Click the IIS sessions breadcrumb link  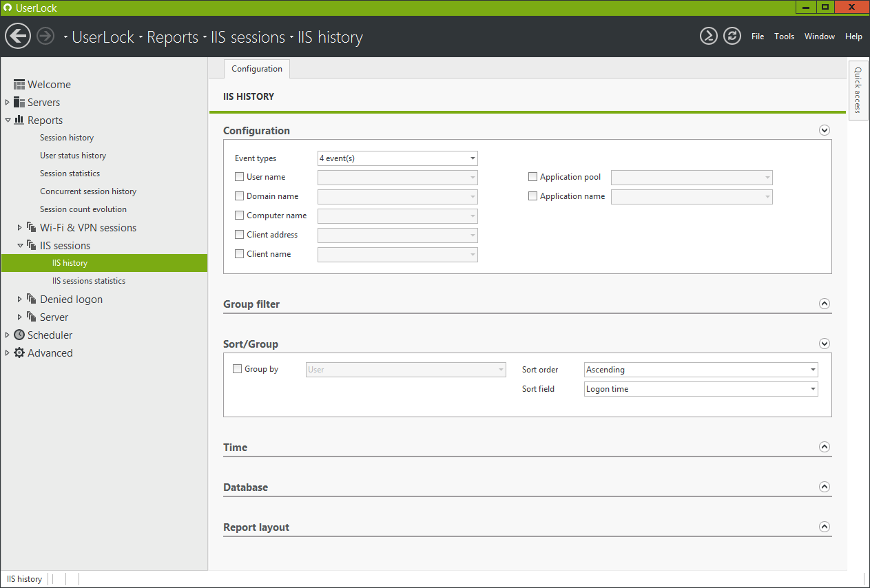(x=248, y=37)
